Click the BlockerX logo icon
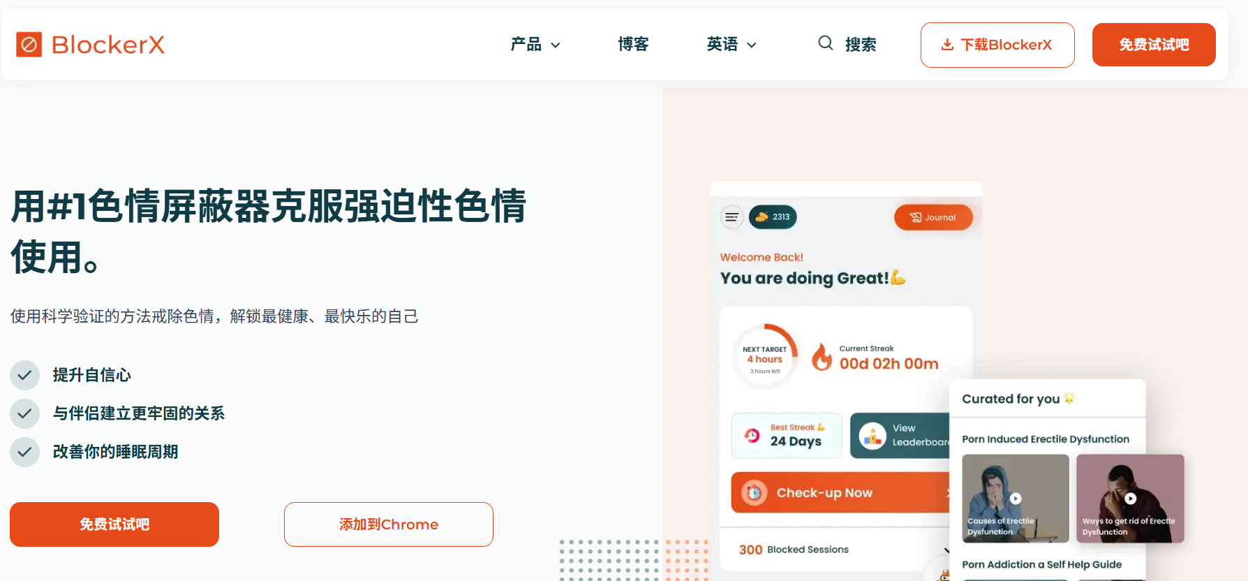 [29, 45]
